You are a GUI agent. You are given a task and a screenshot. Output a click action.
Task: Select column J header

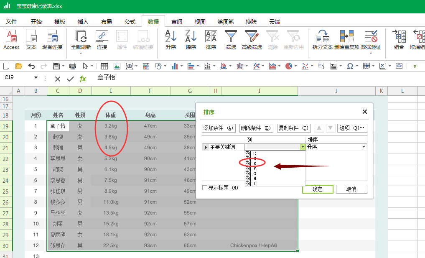[336, 91]
